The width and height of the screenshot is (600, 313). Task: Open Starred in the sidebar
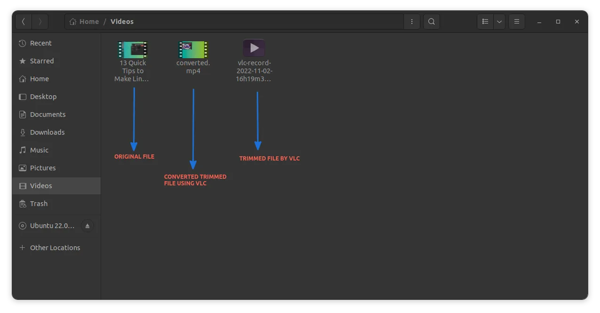(41, 61)
